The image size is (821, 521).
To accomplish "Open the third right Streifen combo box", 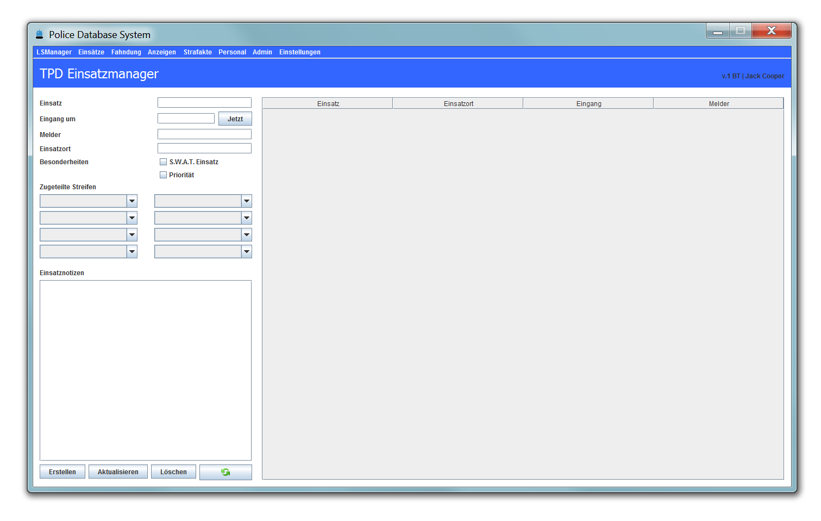I will 203,235.
